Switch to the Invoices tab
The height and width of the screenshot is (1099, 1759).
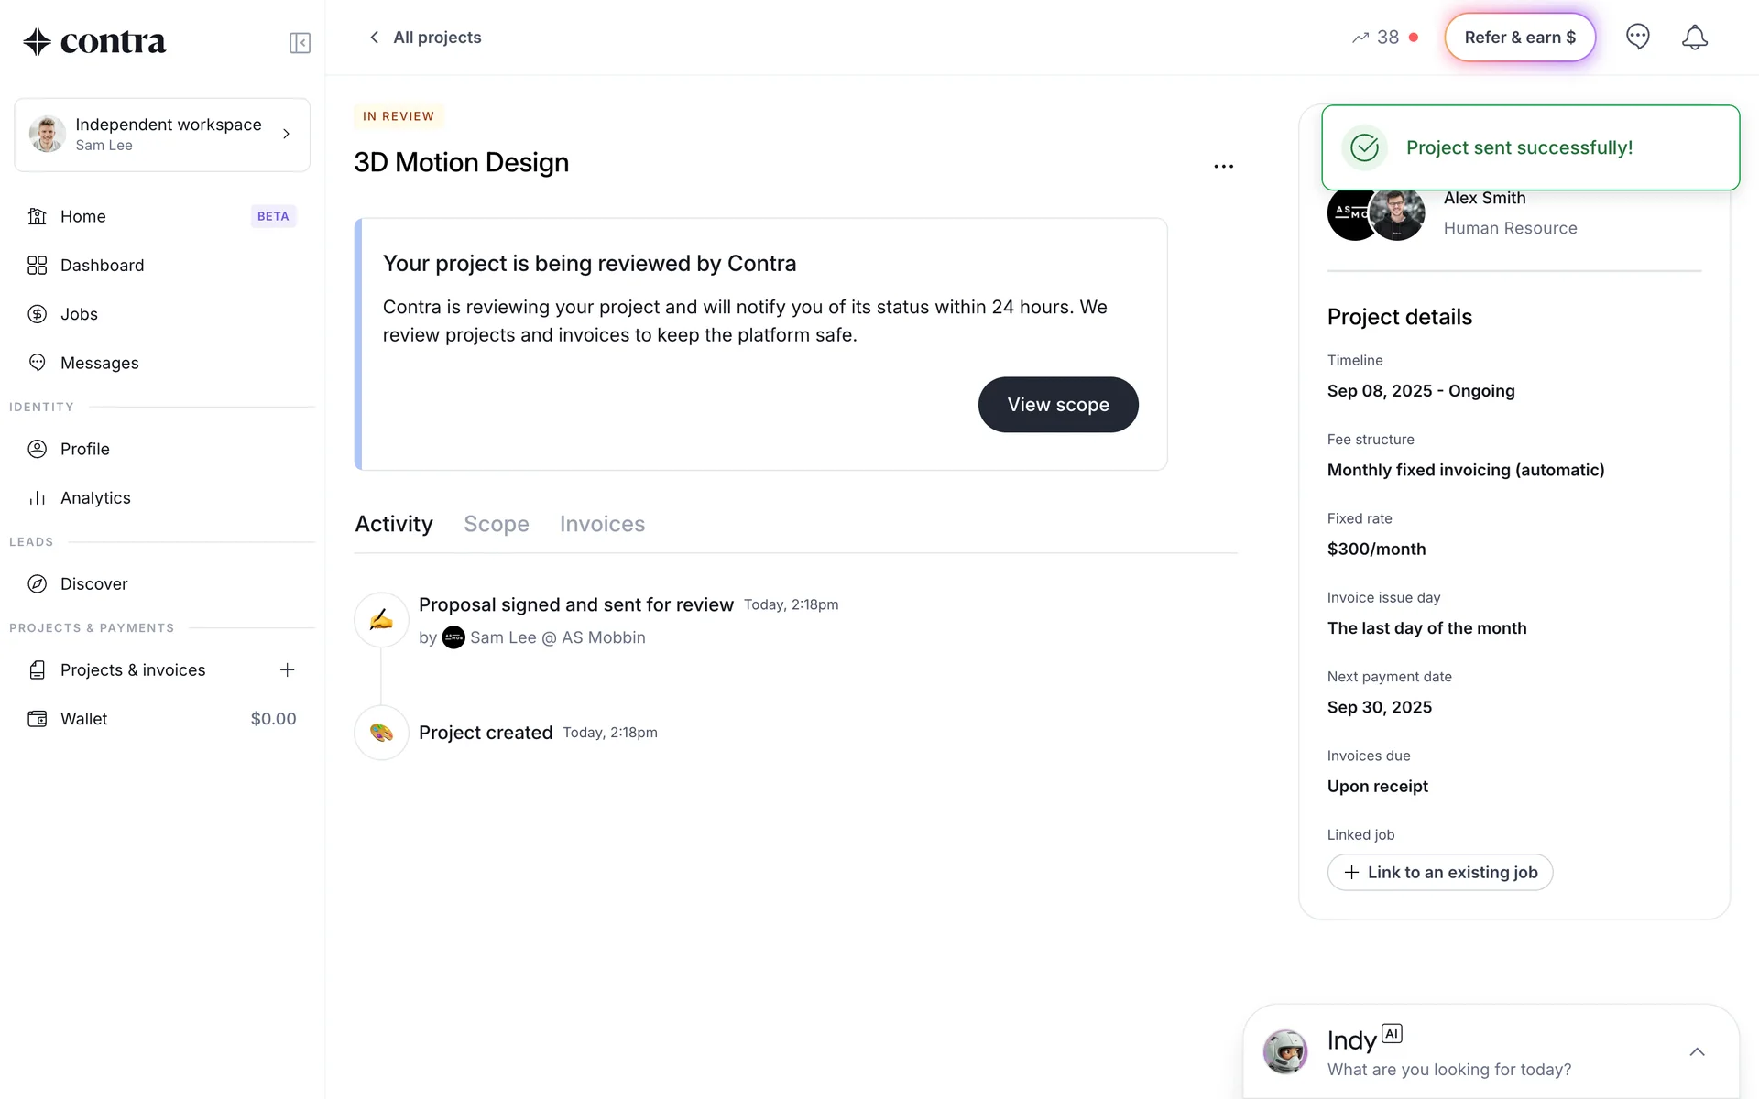pos(602,524)
